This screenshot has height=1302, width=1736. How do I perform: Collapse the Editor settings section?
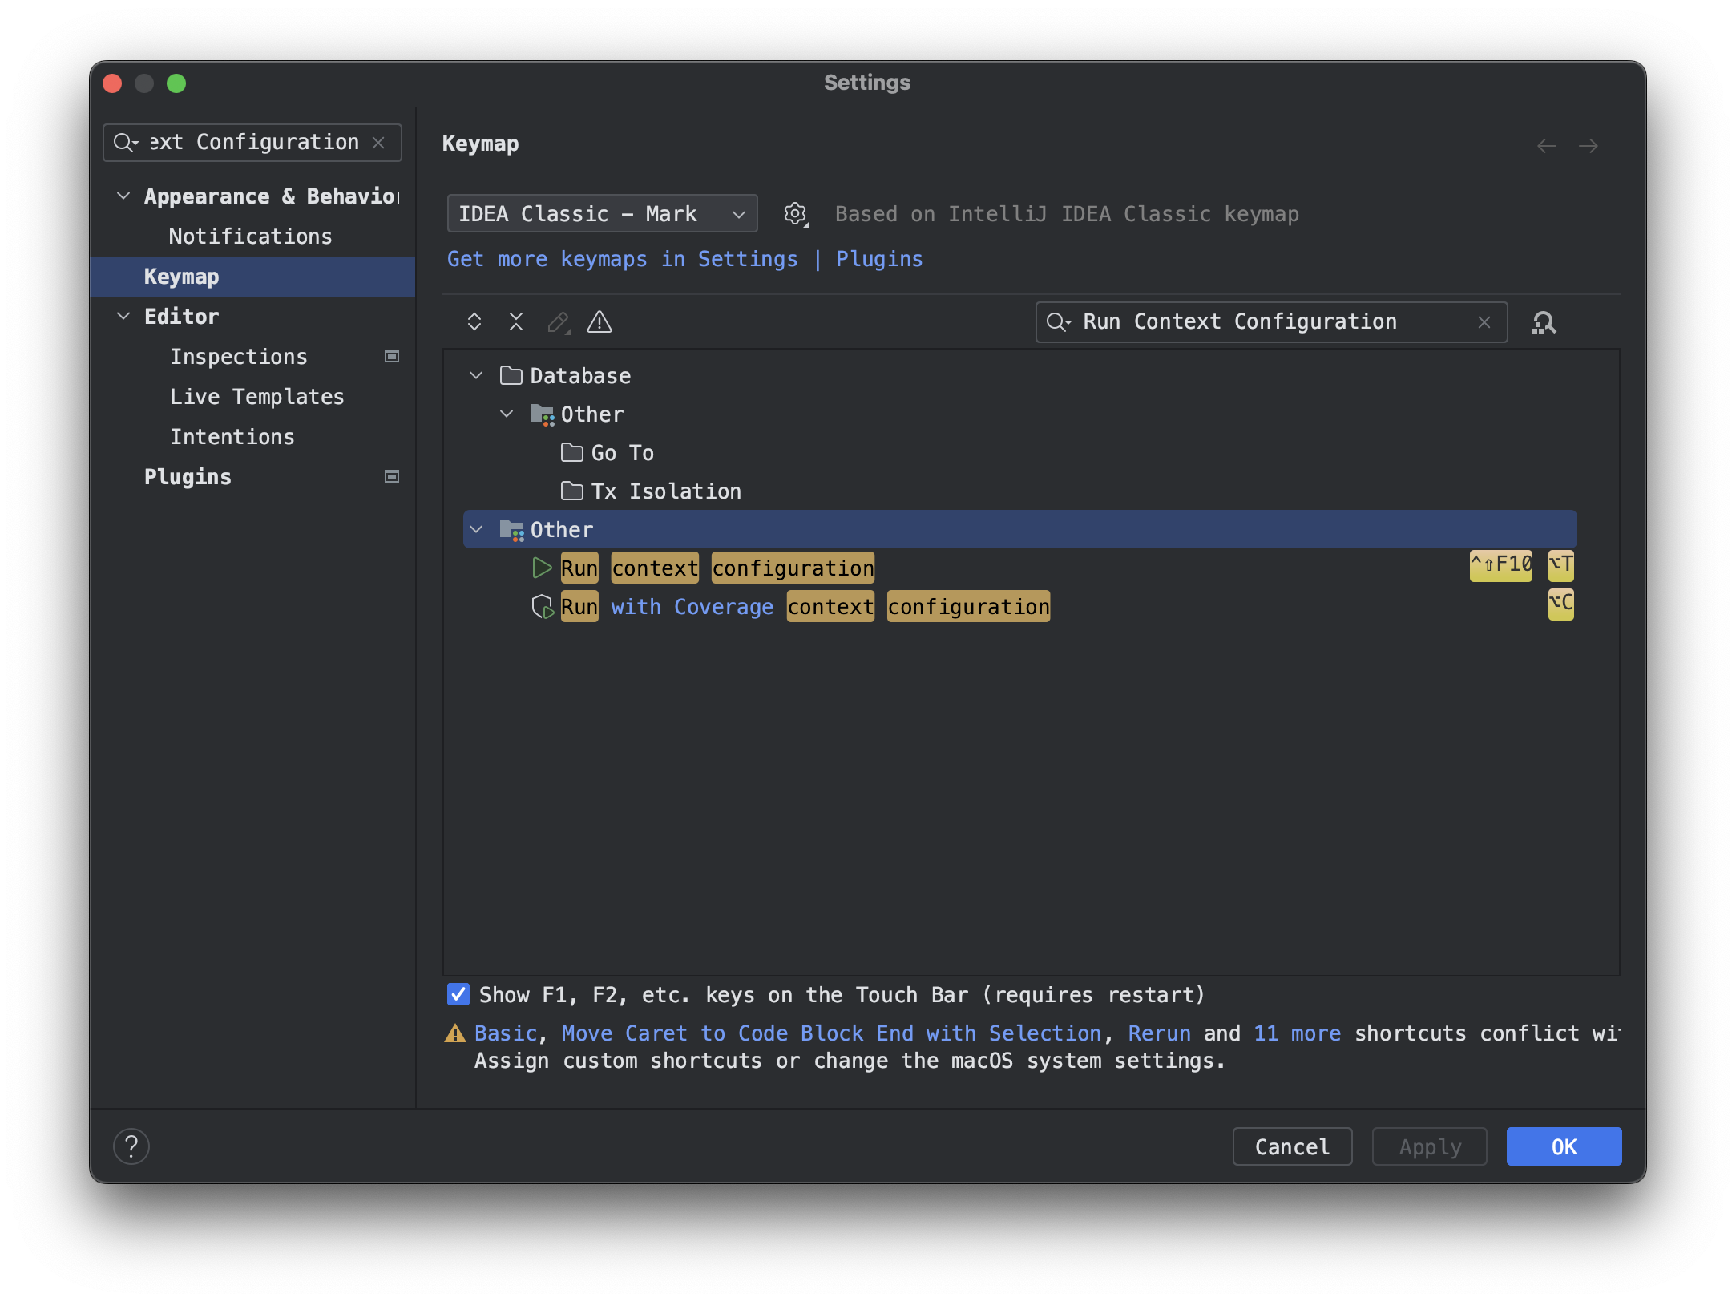(123, 317)
